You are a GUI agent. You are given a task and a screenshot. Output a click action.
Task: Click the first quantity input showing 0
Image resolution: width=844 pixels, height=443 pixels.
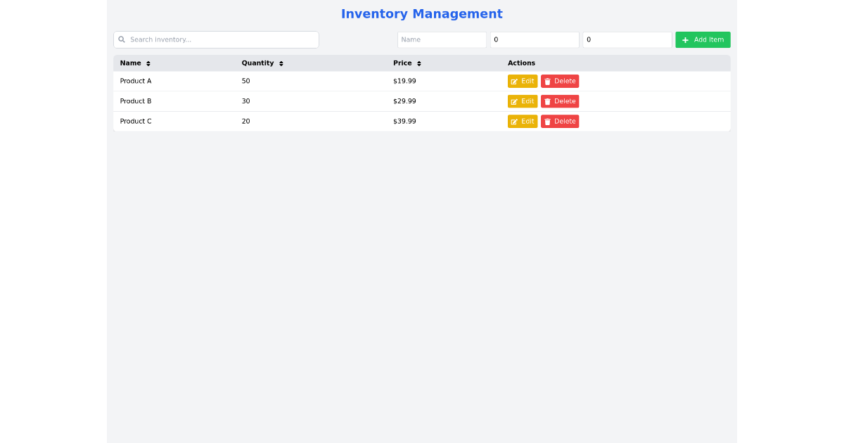click(535, 39)
